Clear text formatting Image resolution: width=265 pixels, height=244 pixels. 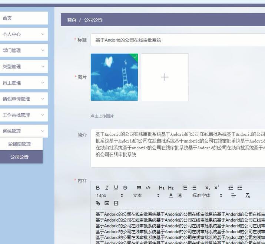tap(248, 195)
